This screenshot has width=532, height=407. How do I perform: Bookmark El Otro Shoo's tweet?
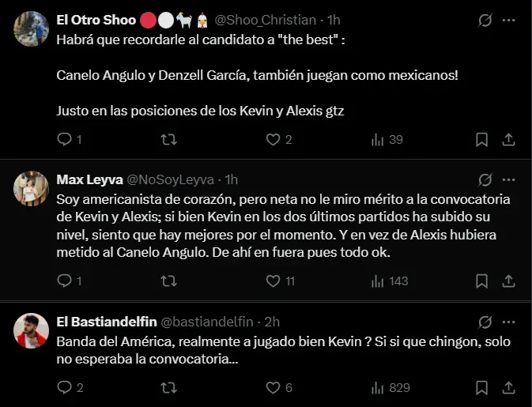coord(481,140)
